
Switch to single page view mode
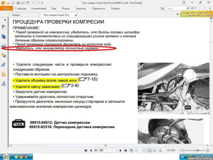(144, 150)
